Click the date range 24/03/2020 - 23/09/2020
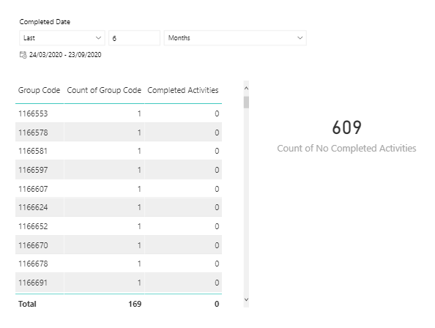435x328 pixels. click(x=65, y=55)
